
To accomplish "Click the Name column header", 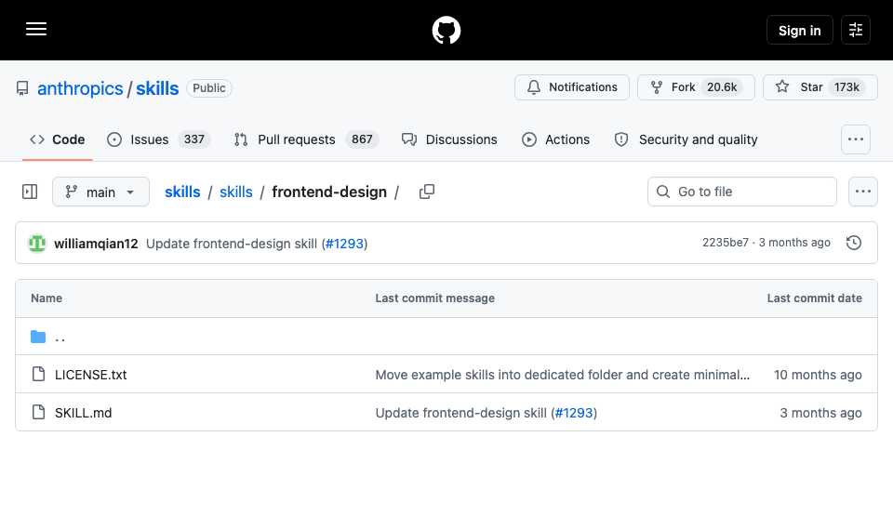I will (x=47, y=298).
